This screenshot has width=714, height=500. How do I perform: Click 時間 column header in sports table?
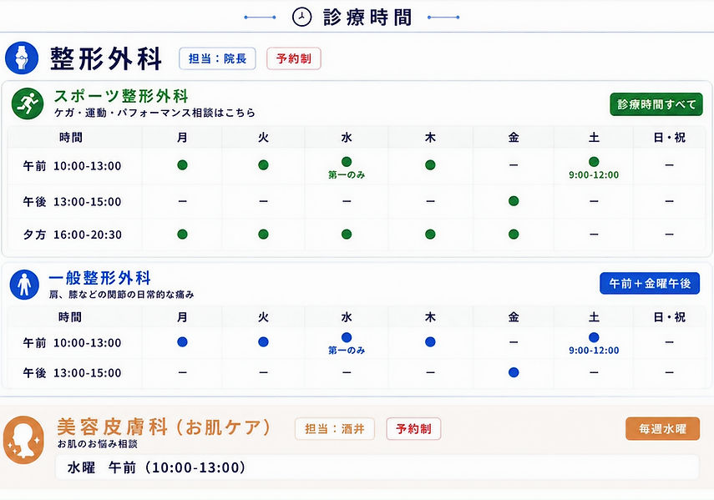click(71, 138)
